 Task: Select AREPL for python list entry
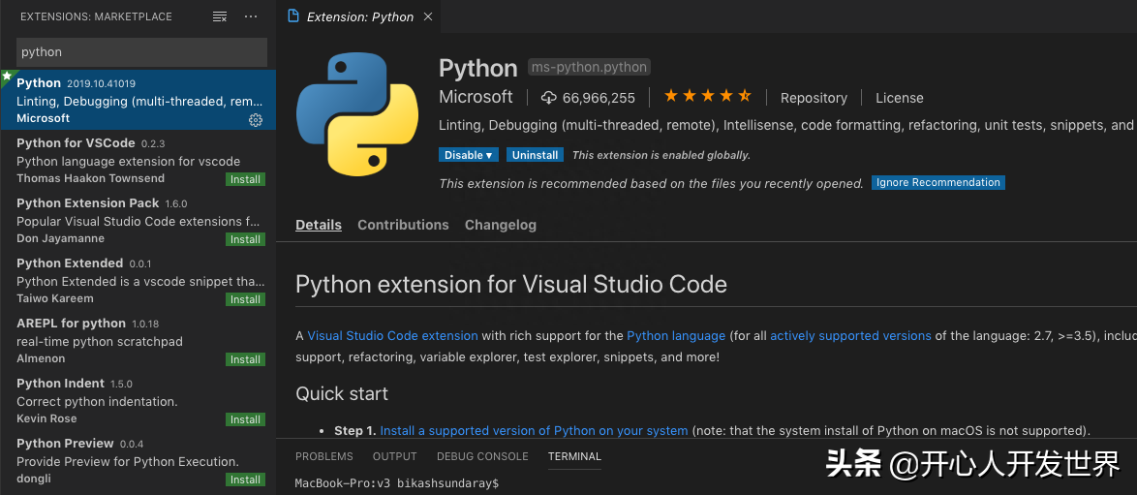tap(138, 341)
